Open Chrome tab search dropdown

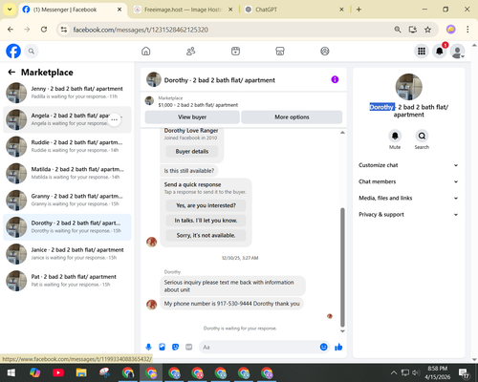point(10,10)
